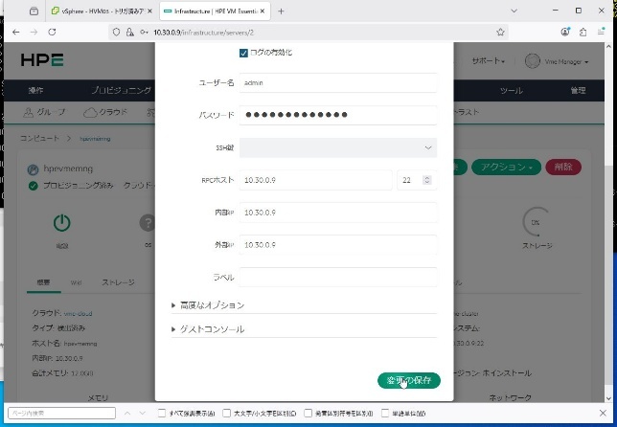Image resolution: width=617 pixels, height=427 pixels.
Task: Switch to the vSphere browser tab
Action: pos(95,11)
